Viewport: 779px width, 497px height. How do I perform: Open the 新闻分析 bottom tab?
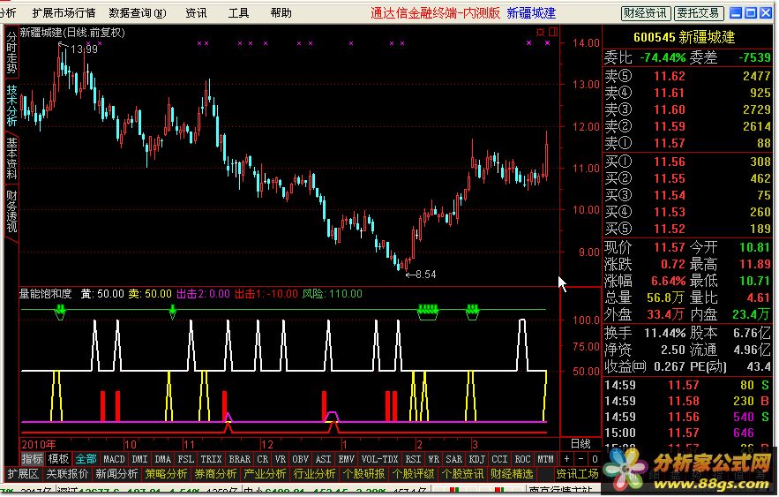pos(116,474)
